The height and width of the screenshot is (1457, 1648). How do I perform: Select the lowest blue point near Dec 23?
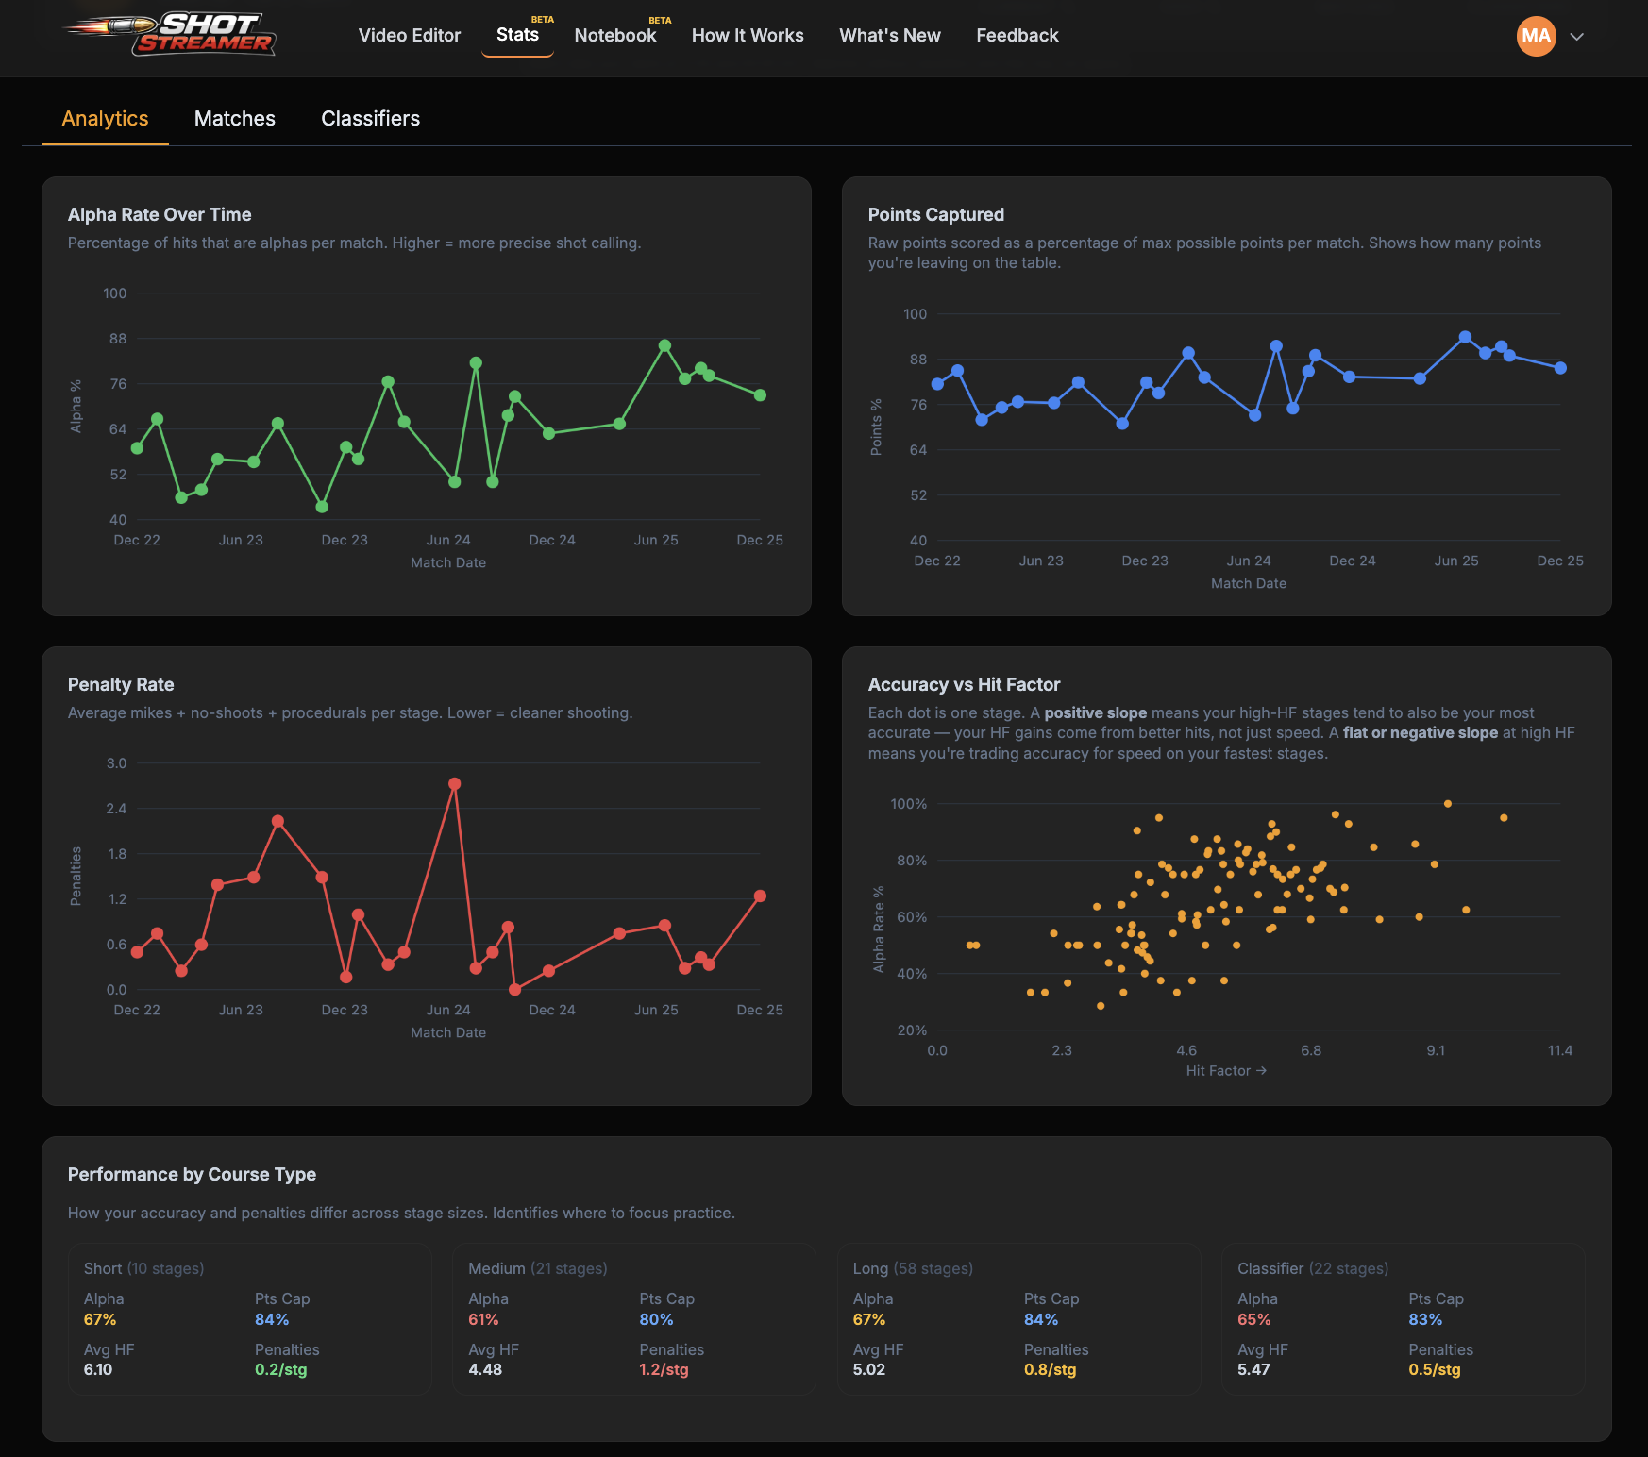coord(1122,424)
